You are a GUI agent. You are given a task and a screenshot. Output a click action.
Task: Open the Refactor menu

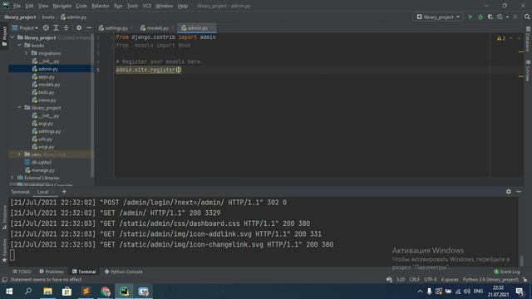[x=101, y=6]
